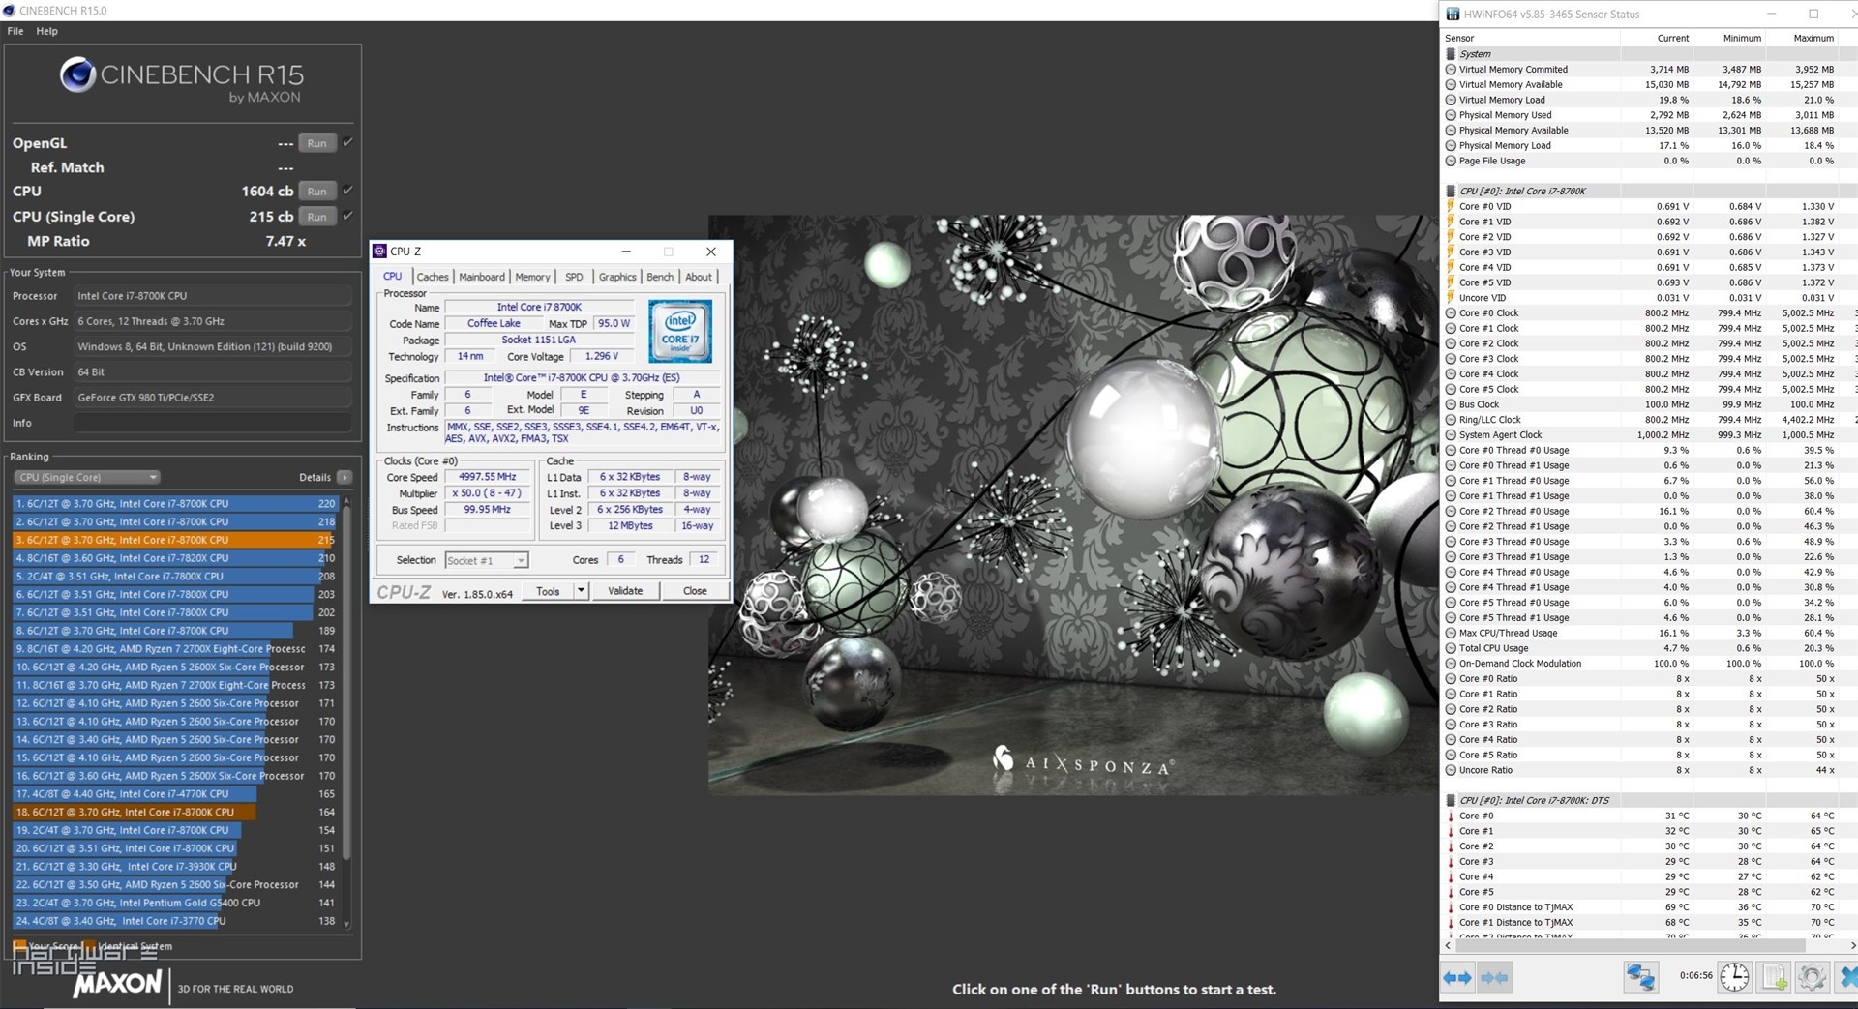
Task: Click Core #0 Clock sensor icon
Action: pos(1451,313)
